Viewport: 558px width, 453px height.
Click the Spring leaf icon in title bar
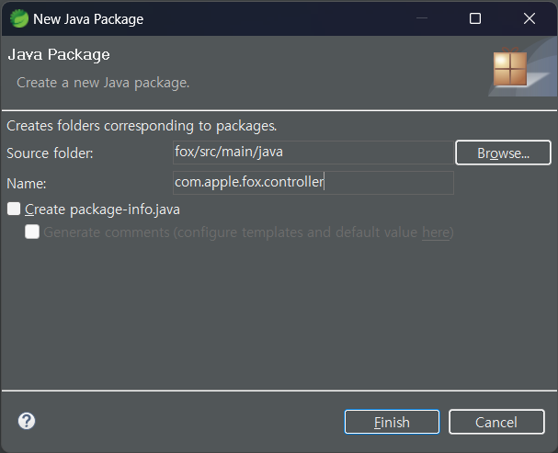(19, 18)
